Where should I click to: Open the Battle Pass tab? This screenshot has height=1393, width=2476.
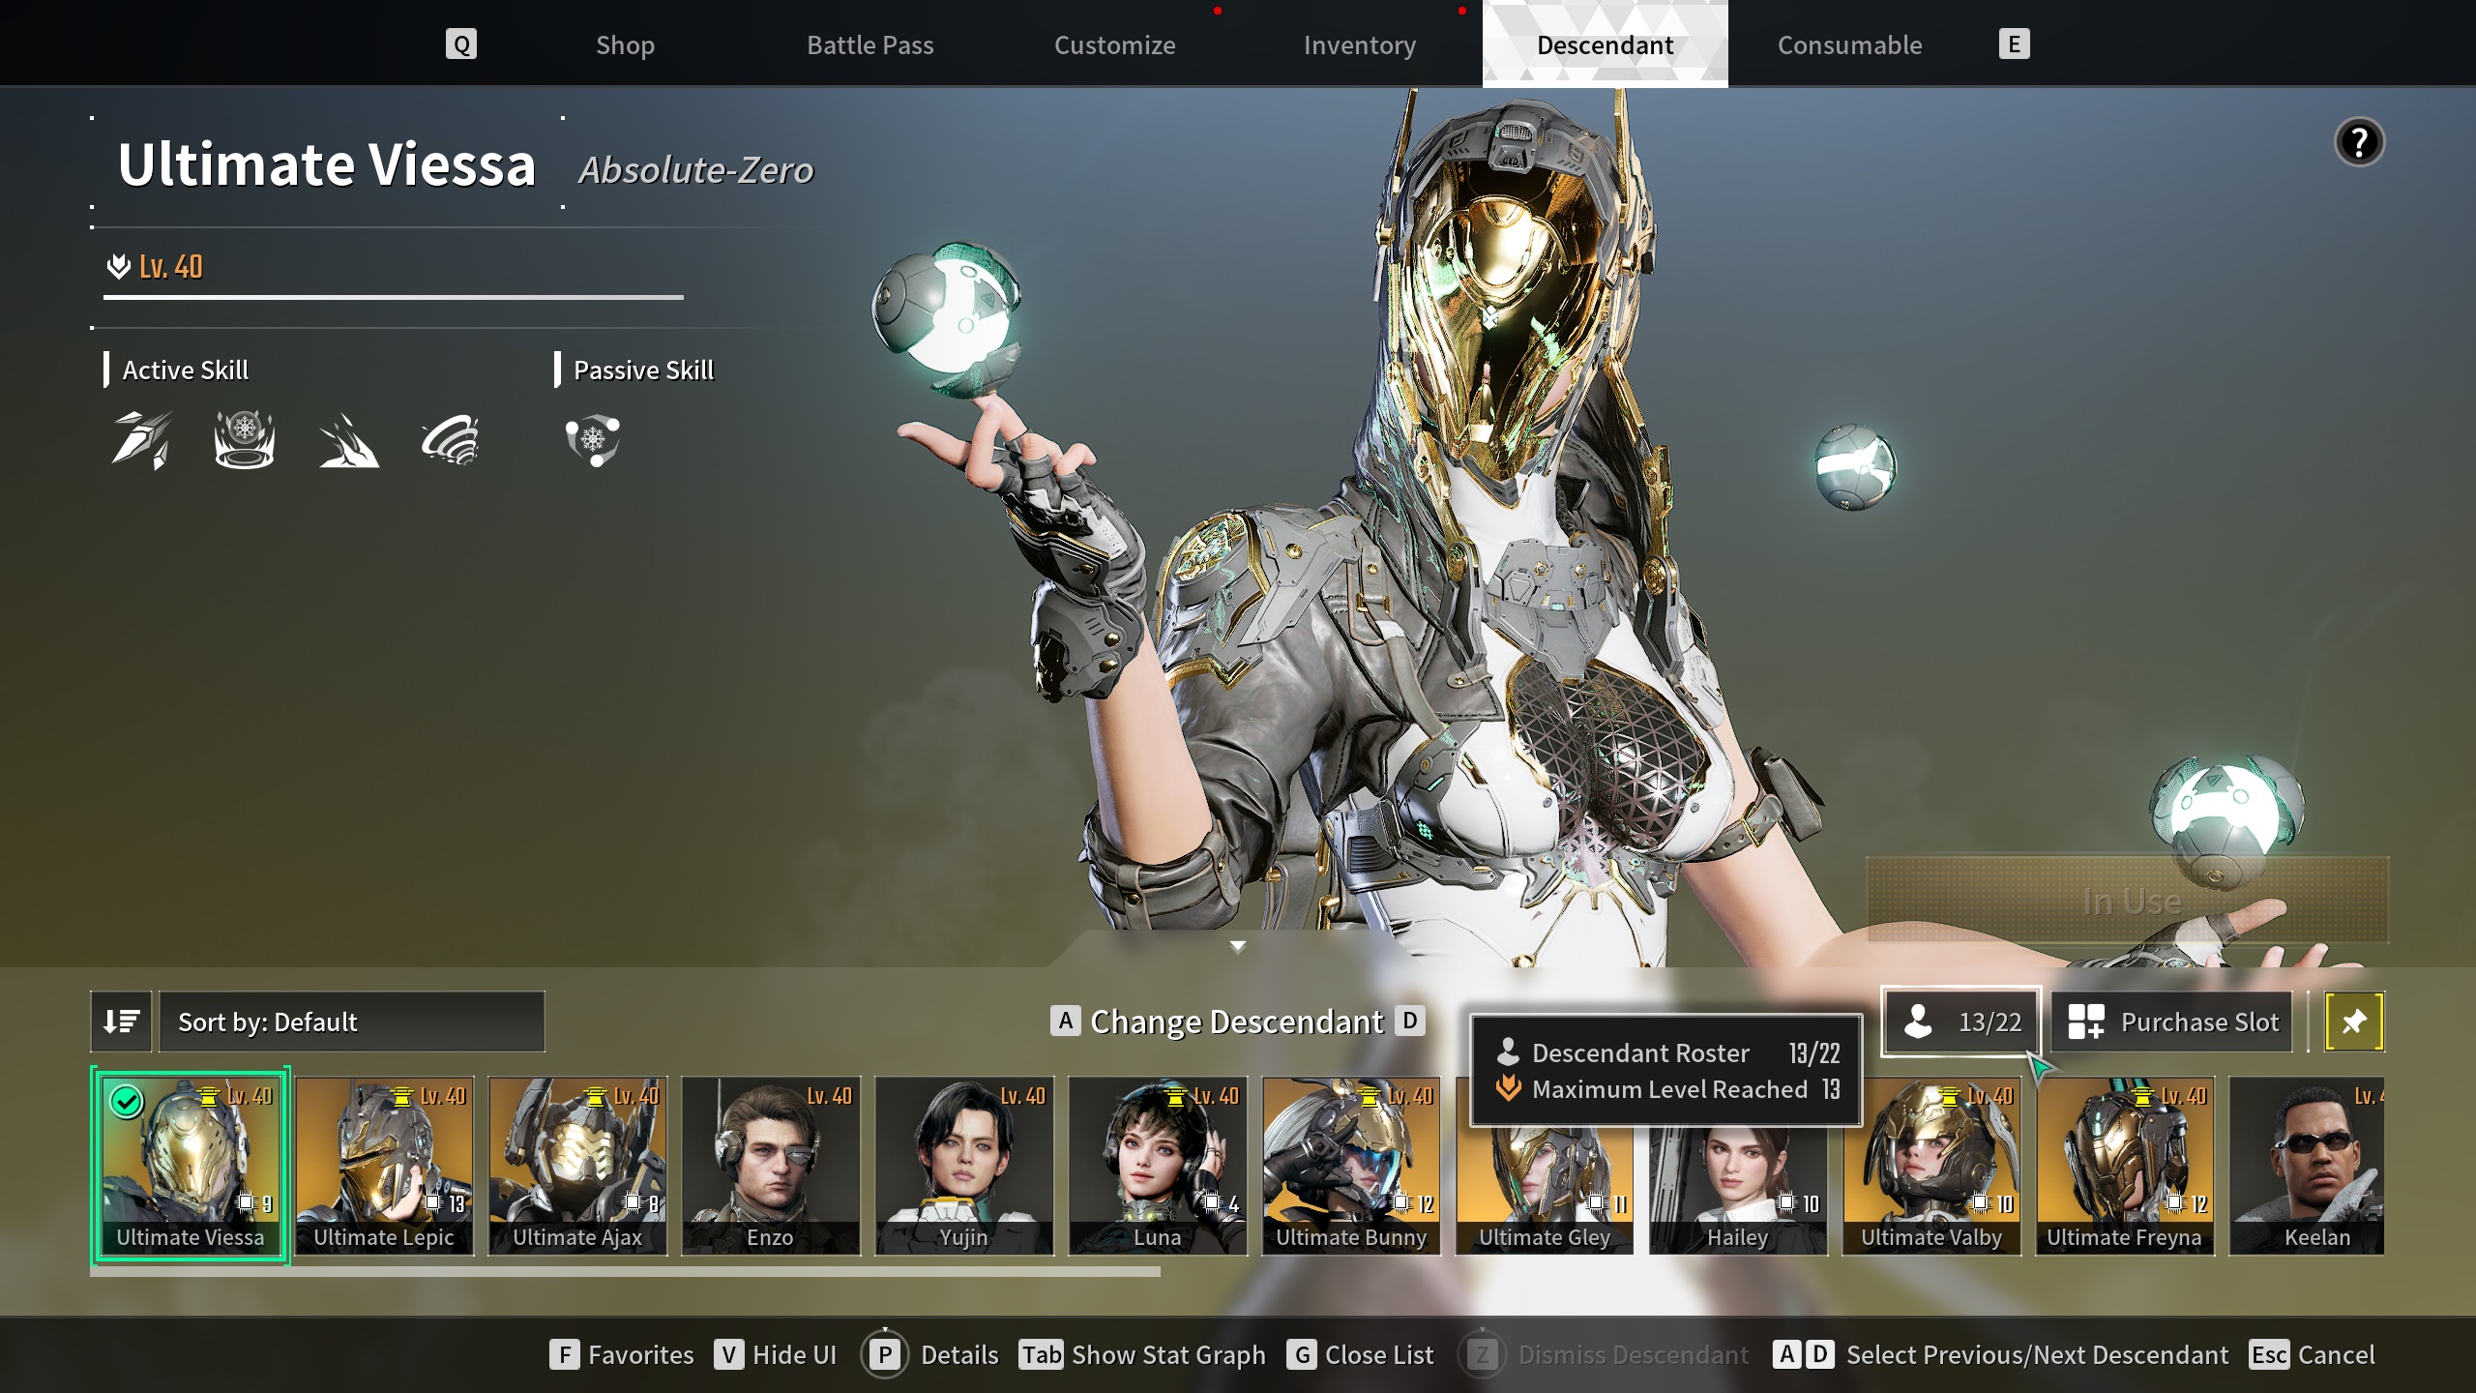click(x=870, y=45)
